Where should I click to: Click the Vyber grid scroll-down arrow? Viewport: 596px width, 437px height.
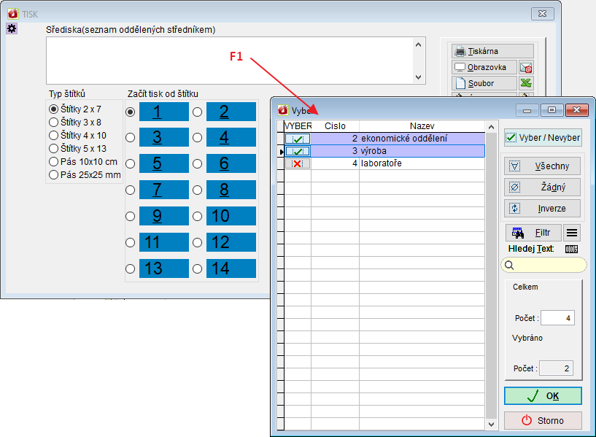491,424
